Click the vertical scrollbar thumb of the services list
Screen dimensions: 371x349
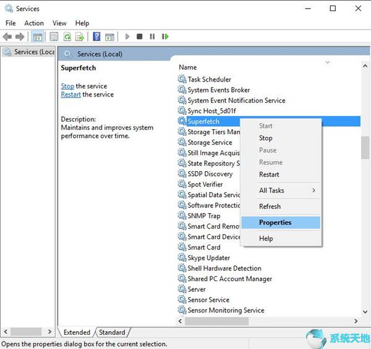click(x=365, y=148)
